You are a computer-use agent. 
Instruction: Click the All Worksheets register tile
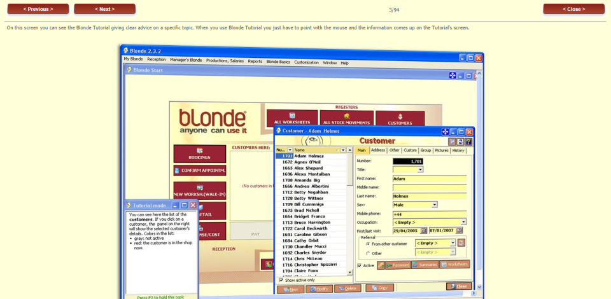pyautogui.click(x=292, y=118)
